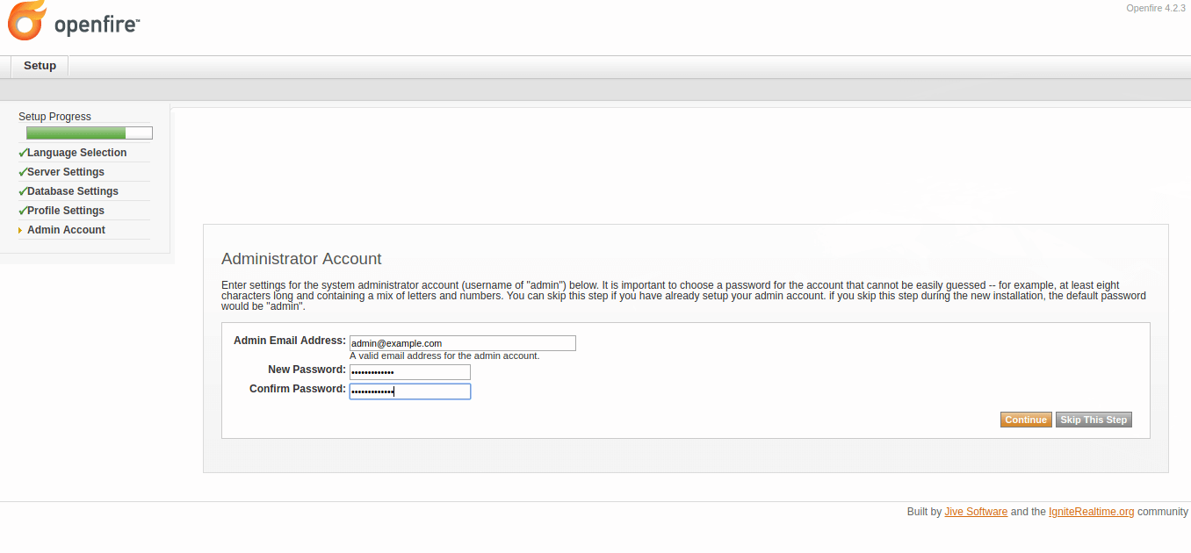The image size is (1191, 553).
Task: Click the green checkmark beside Language Selection
Action: coord(23,153)
